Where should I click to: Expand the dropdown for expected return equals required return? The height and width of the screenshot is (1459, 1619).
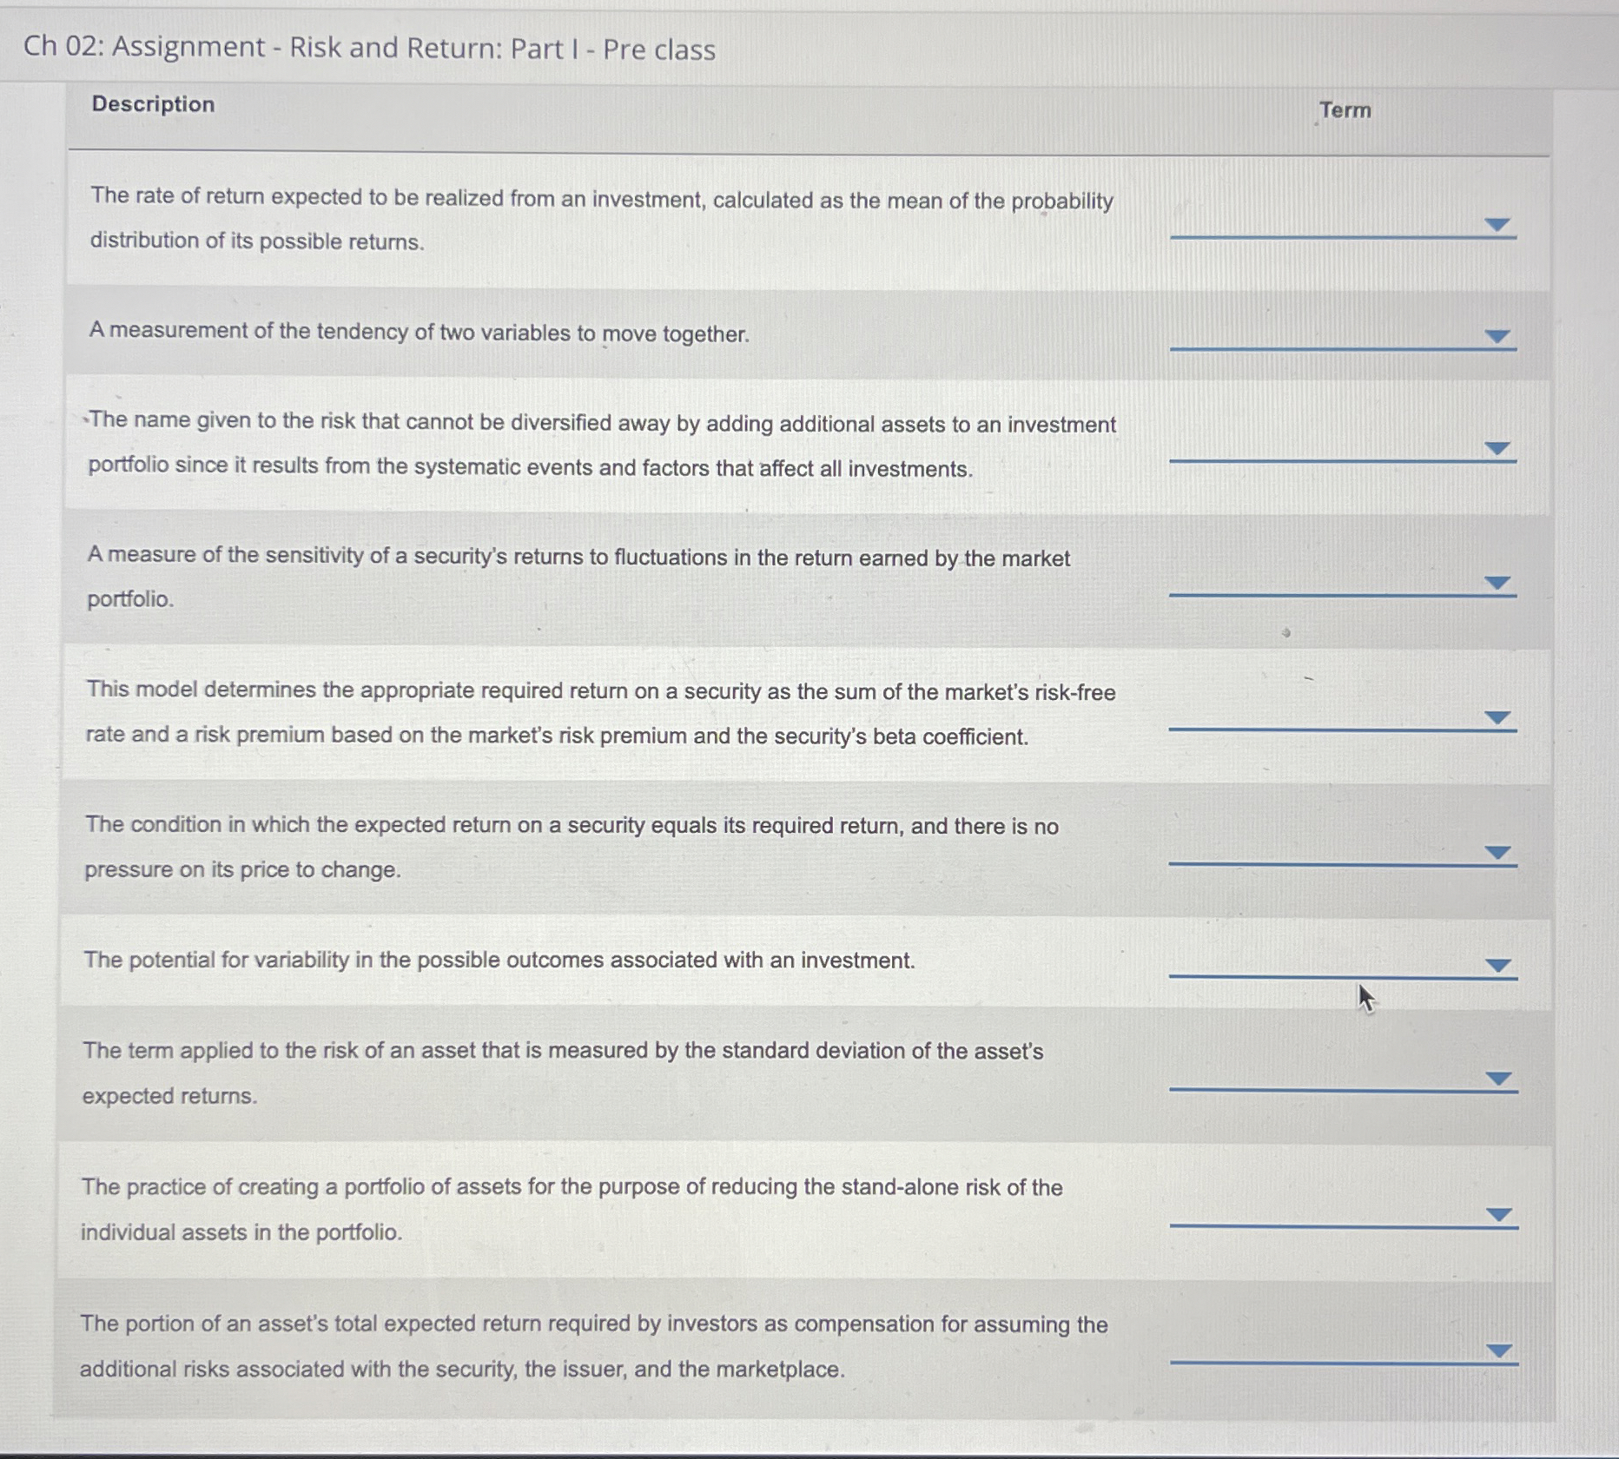pyautogui.click(x=1497, y=853)
